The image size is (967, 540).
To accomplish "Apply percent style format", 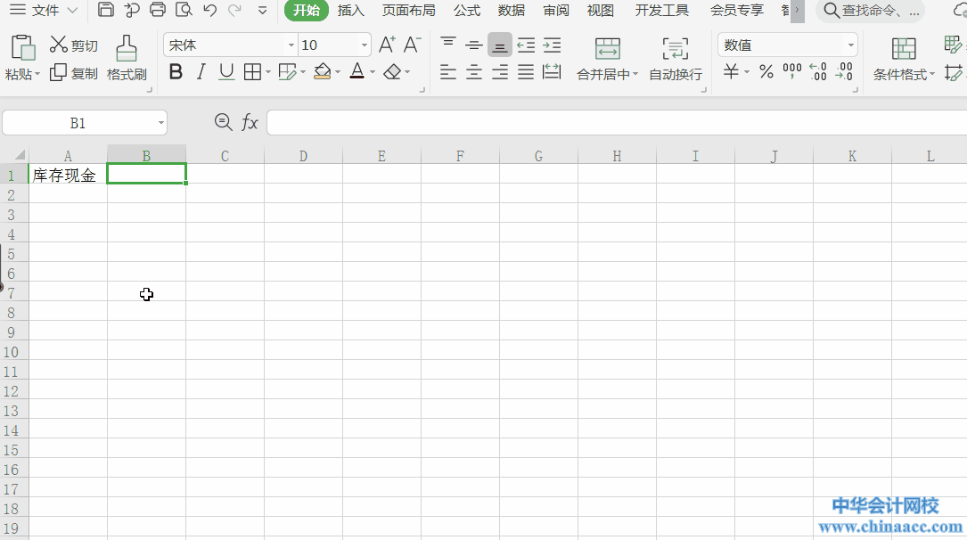I will [x=766, y=72].
